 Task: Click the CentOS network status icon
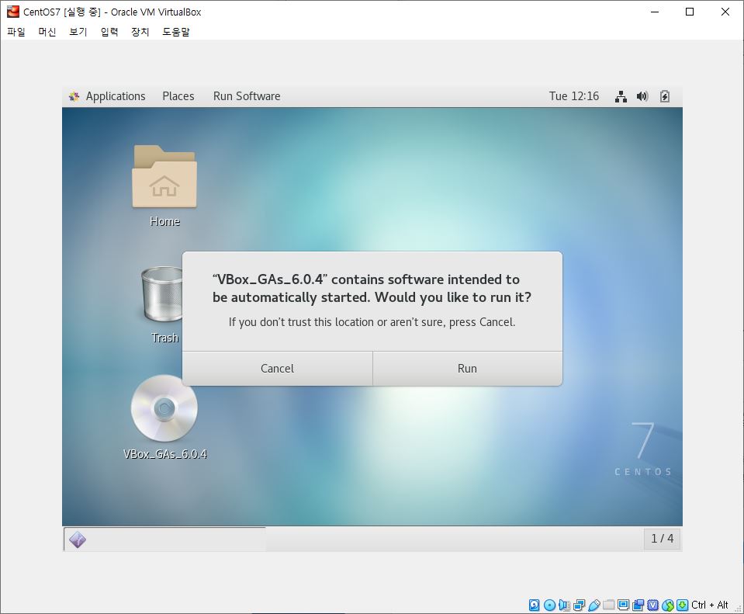[621, 96]
